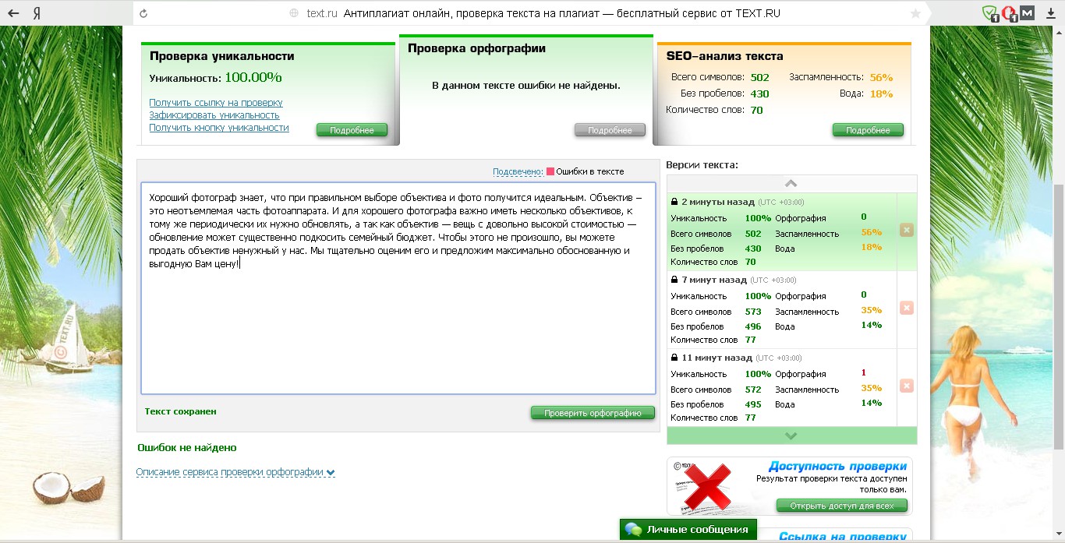Open the red Opera-style extension icon
Viewport: 1065px width, 543px height.
pos(1009,13)
